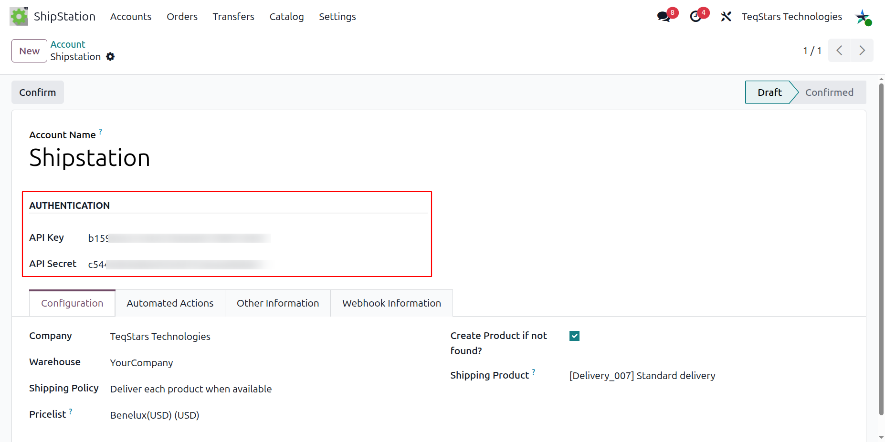
Task: Open the developer tools wrench icon
Action: pos(726,17)
